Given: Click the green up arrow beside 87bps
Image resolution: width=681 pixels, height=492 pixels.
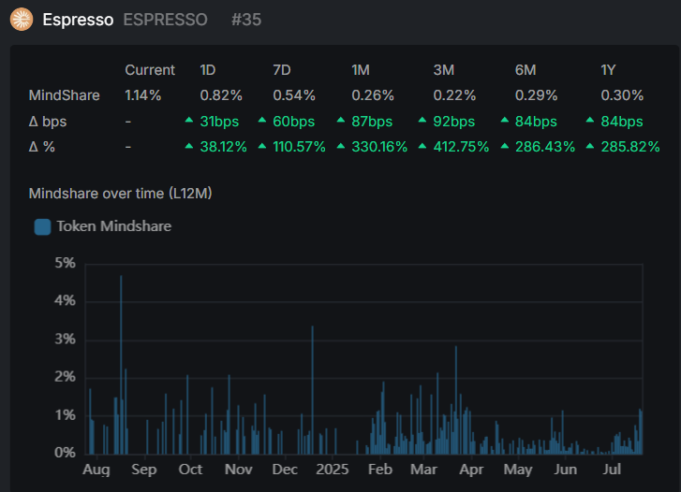Looking at the screenshot, I should tap(341, 120).
